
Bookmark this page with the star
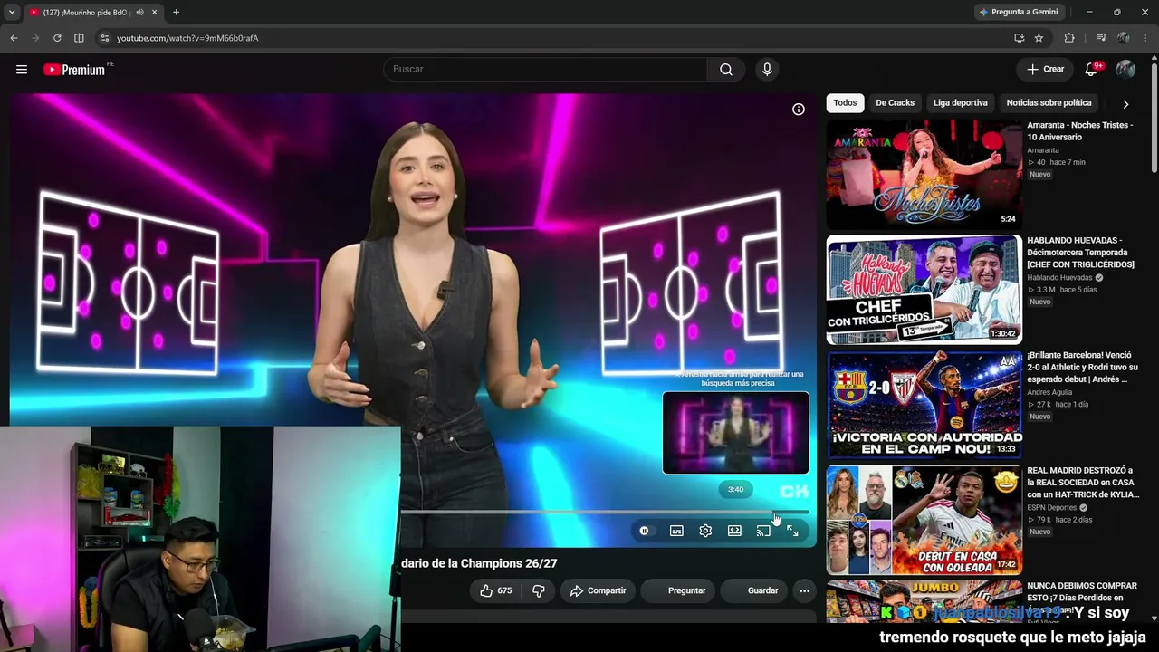(1039, 38)
